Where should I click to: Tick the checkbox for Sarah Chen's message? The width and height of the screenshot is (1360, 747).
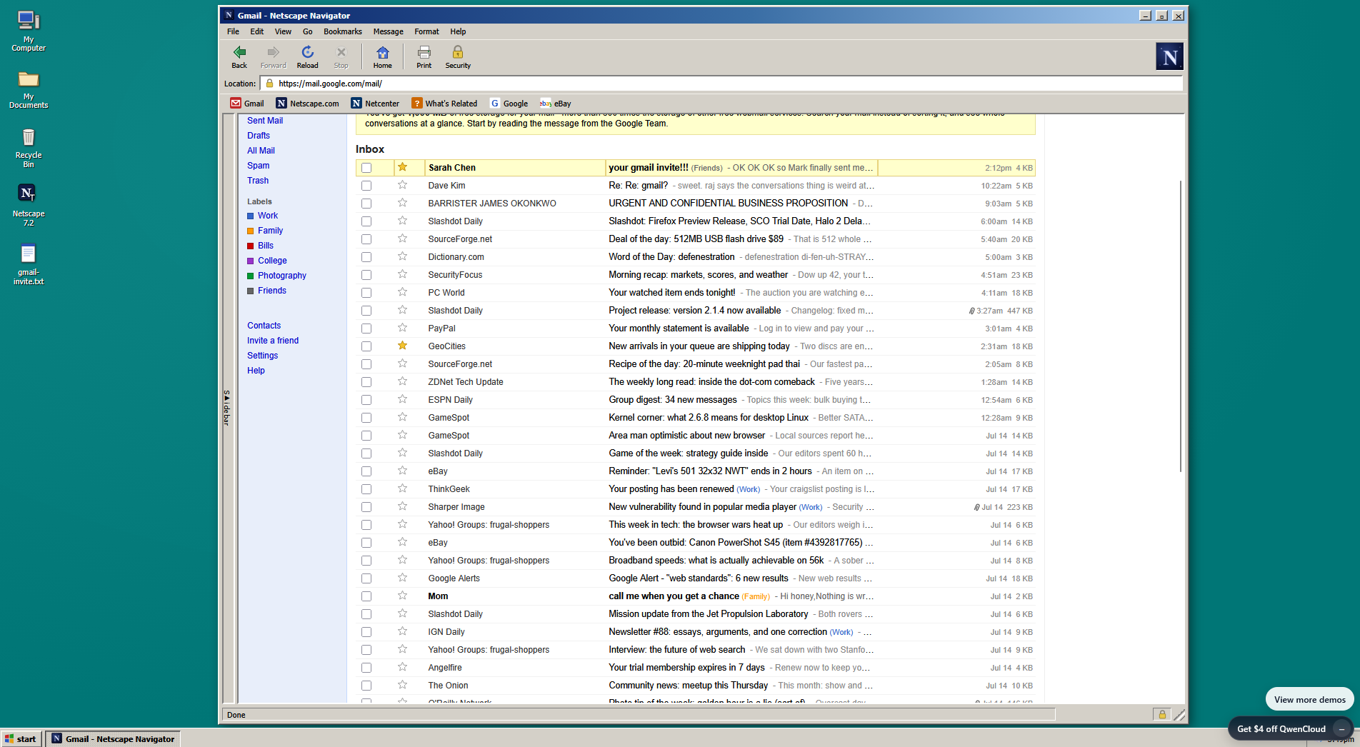tap(366, 168)
